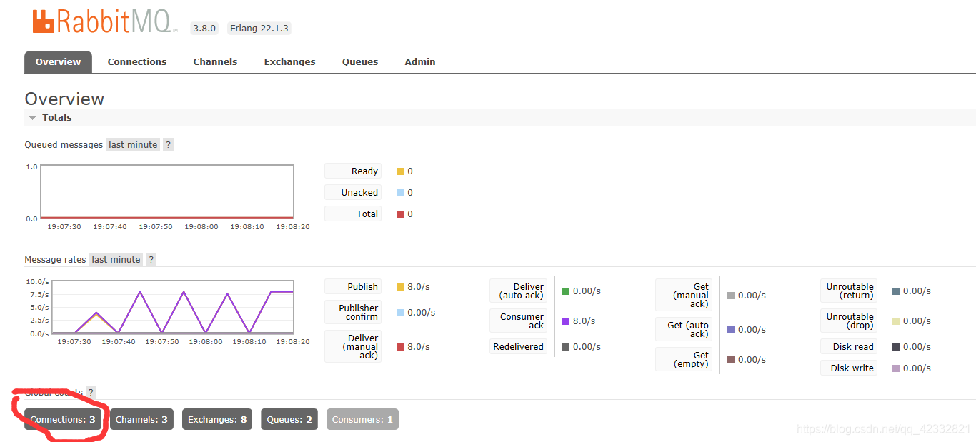This screenshot has width=976, height=442.
Task: Click the Erlang 22.1.3 version badge
Action: tap(259, 29)
